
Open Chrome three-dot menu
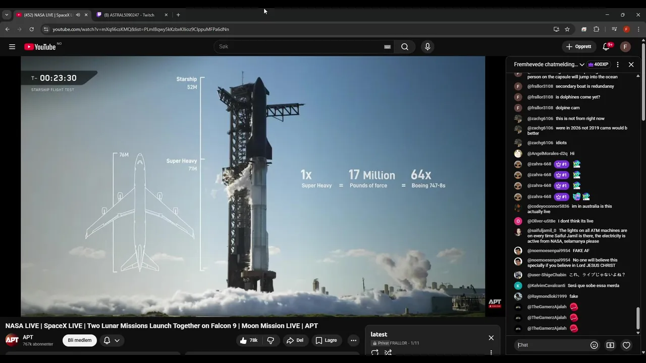[638, 29]
